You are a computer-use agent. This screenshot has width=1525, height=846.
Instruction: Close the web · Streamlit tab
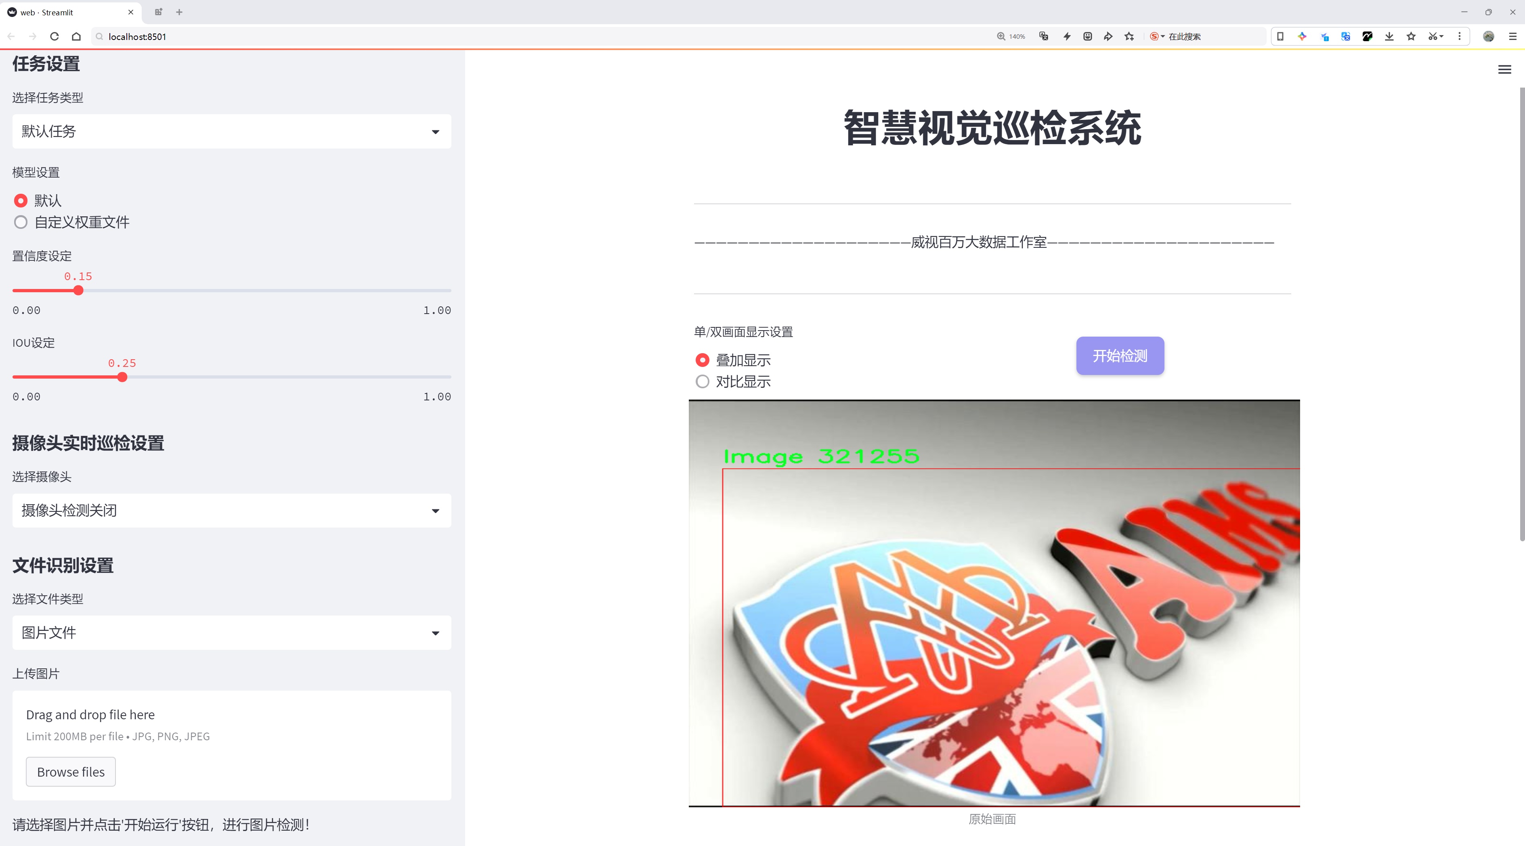point(131,12)
